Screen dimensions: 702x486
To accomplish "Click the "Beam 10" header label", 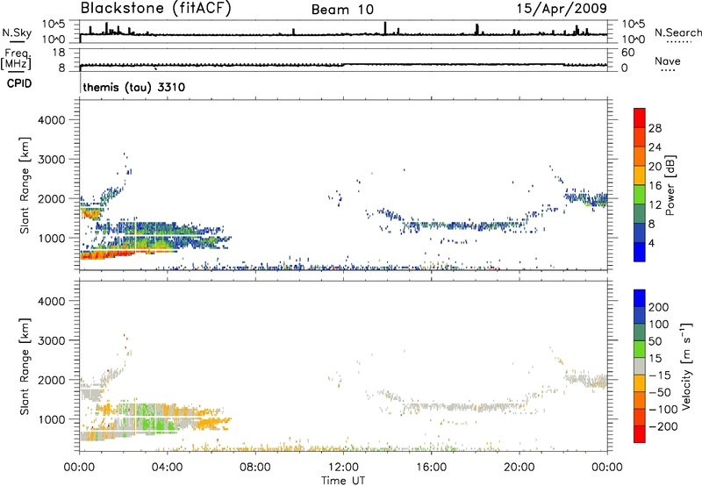I will (342, 10).
